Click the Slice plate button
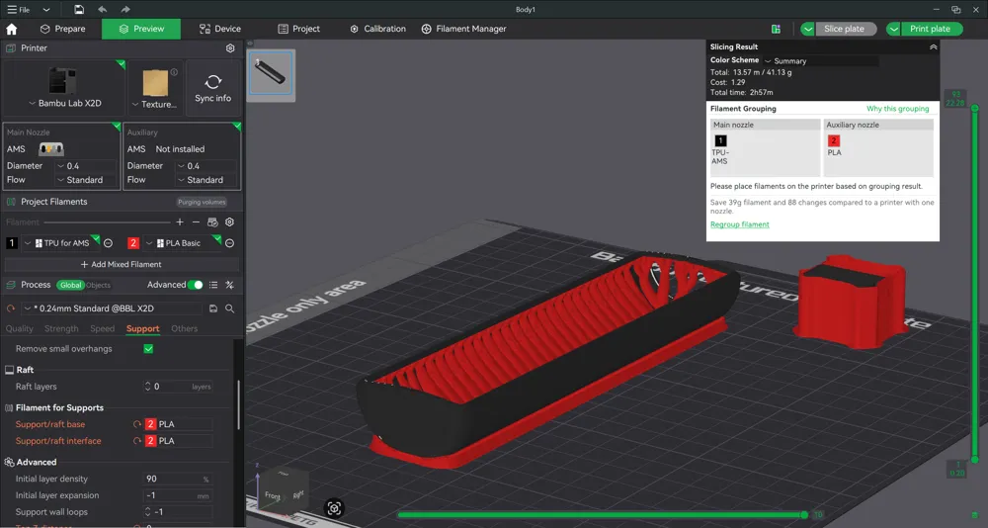This screenshot has height=528, width=988. (x=845, y=29)
